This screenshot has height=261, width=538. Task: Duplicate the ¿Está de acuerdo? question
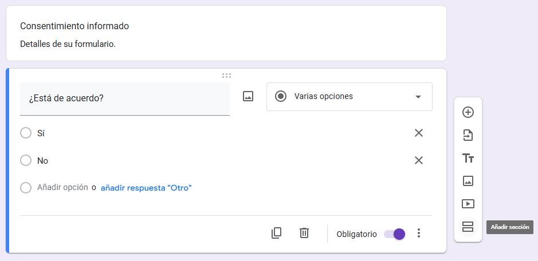pos(277,233)
